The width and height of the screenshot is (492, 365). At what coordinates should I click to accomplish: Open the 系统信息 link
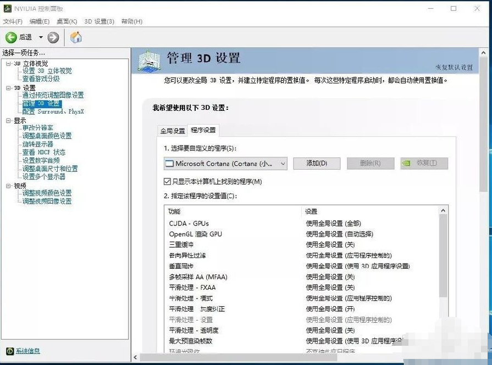pyautogui.click(x=27, y=351)
